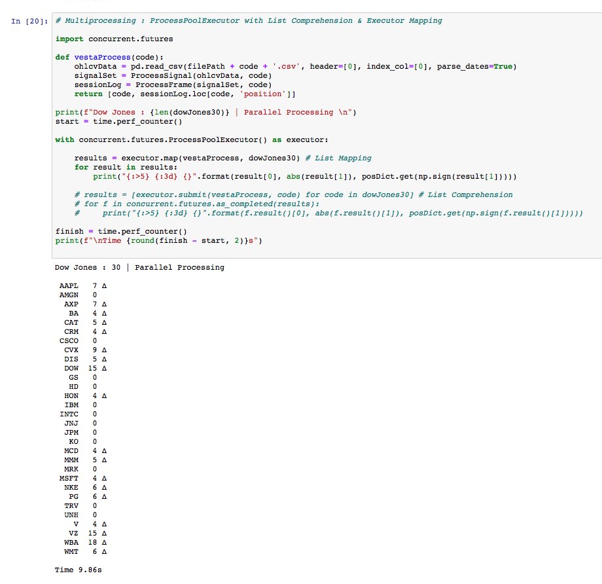602x584 pixels.
Task: Click the DOW 15 output row
Action: [85, 369]
